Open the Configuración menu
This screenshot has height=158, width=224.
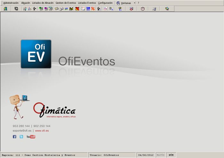click(x=105, y=3)
